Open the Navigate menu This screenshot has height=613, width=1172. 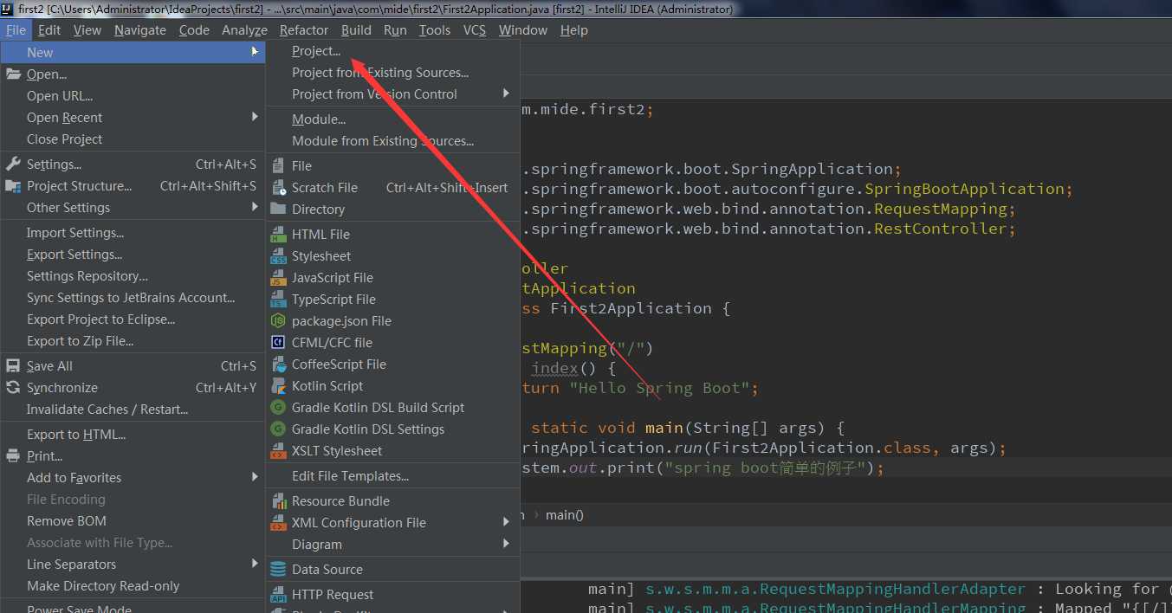(x=140, y=30)
